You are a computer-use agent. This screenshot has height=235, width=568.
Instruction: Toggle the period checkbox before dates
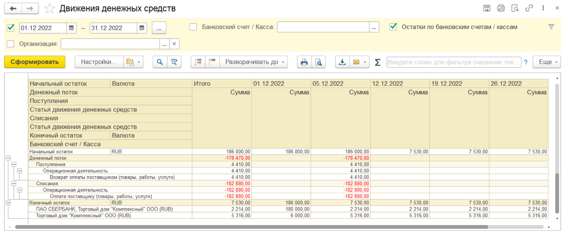[x=11, y=27]
